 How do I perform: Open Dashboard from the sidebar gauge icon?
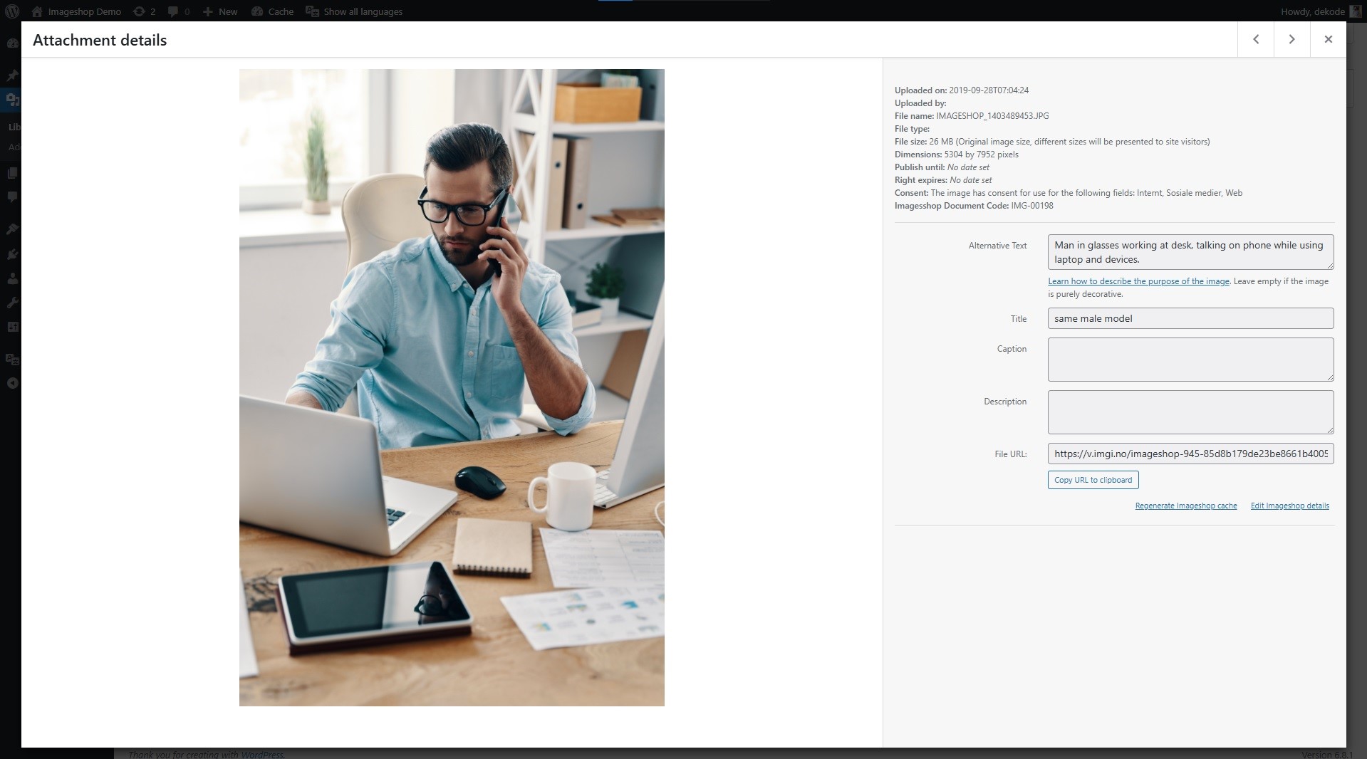tap(12, 43)
